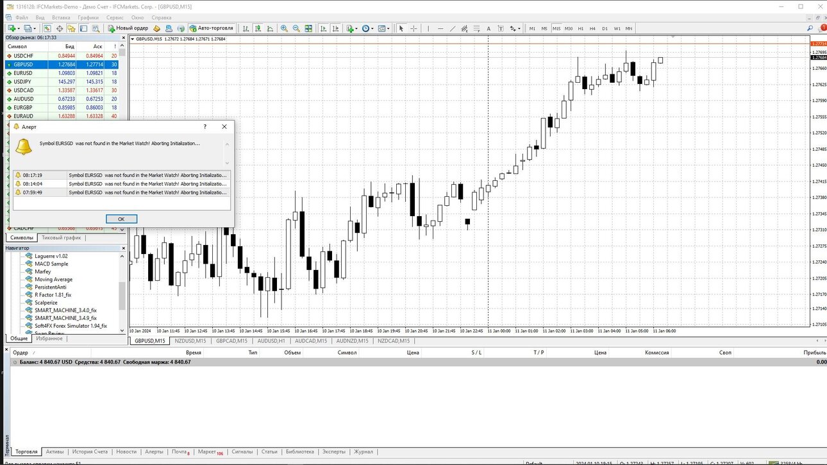Select the Bar Chart icon
This screenshot has width=827, height=465.
click(245, 28)
